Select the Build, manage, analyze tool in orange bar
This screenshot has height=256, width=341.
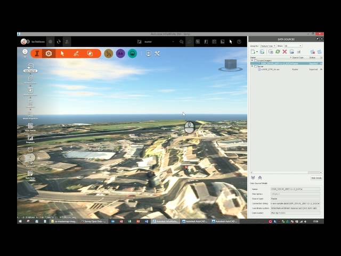click(x=37, y=53)
